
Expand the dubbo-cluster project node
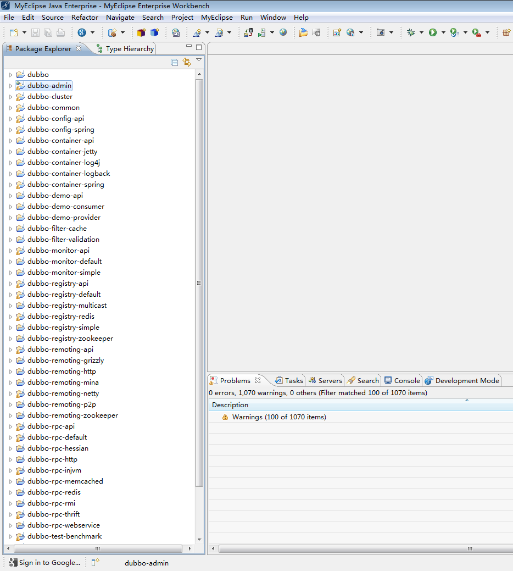click(x=10, y=97)
